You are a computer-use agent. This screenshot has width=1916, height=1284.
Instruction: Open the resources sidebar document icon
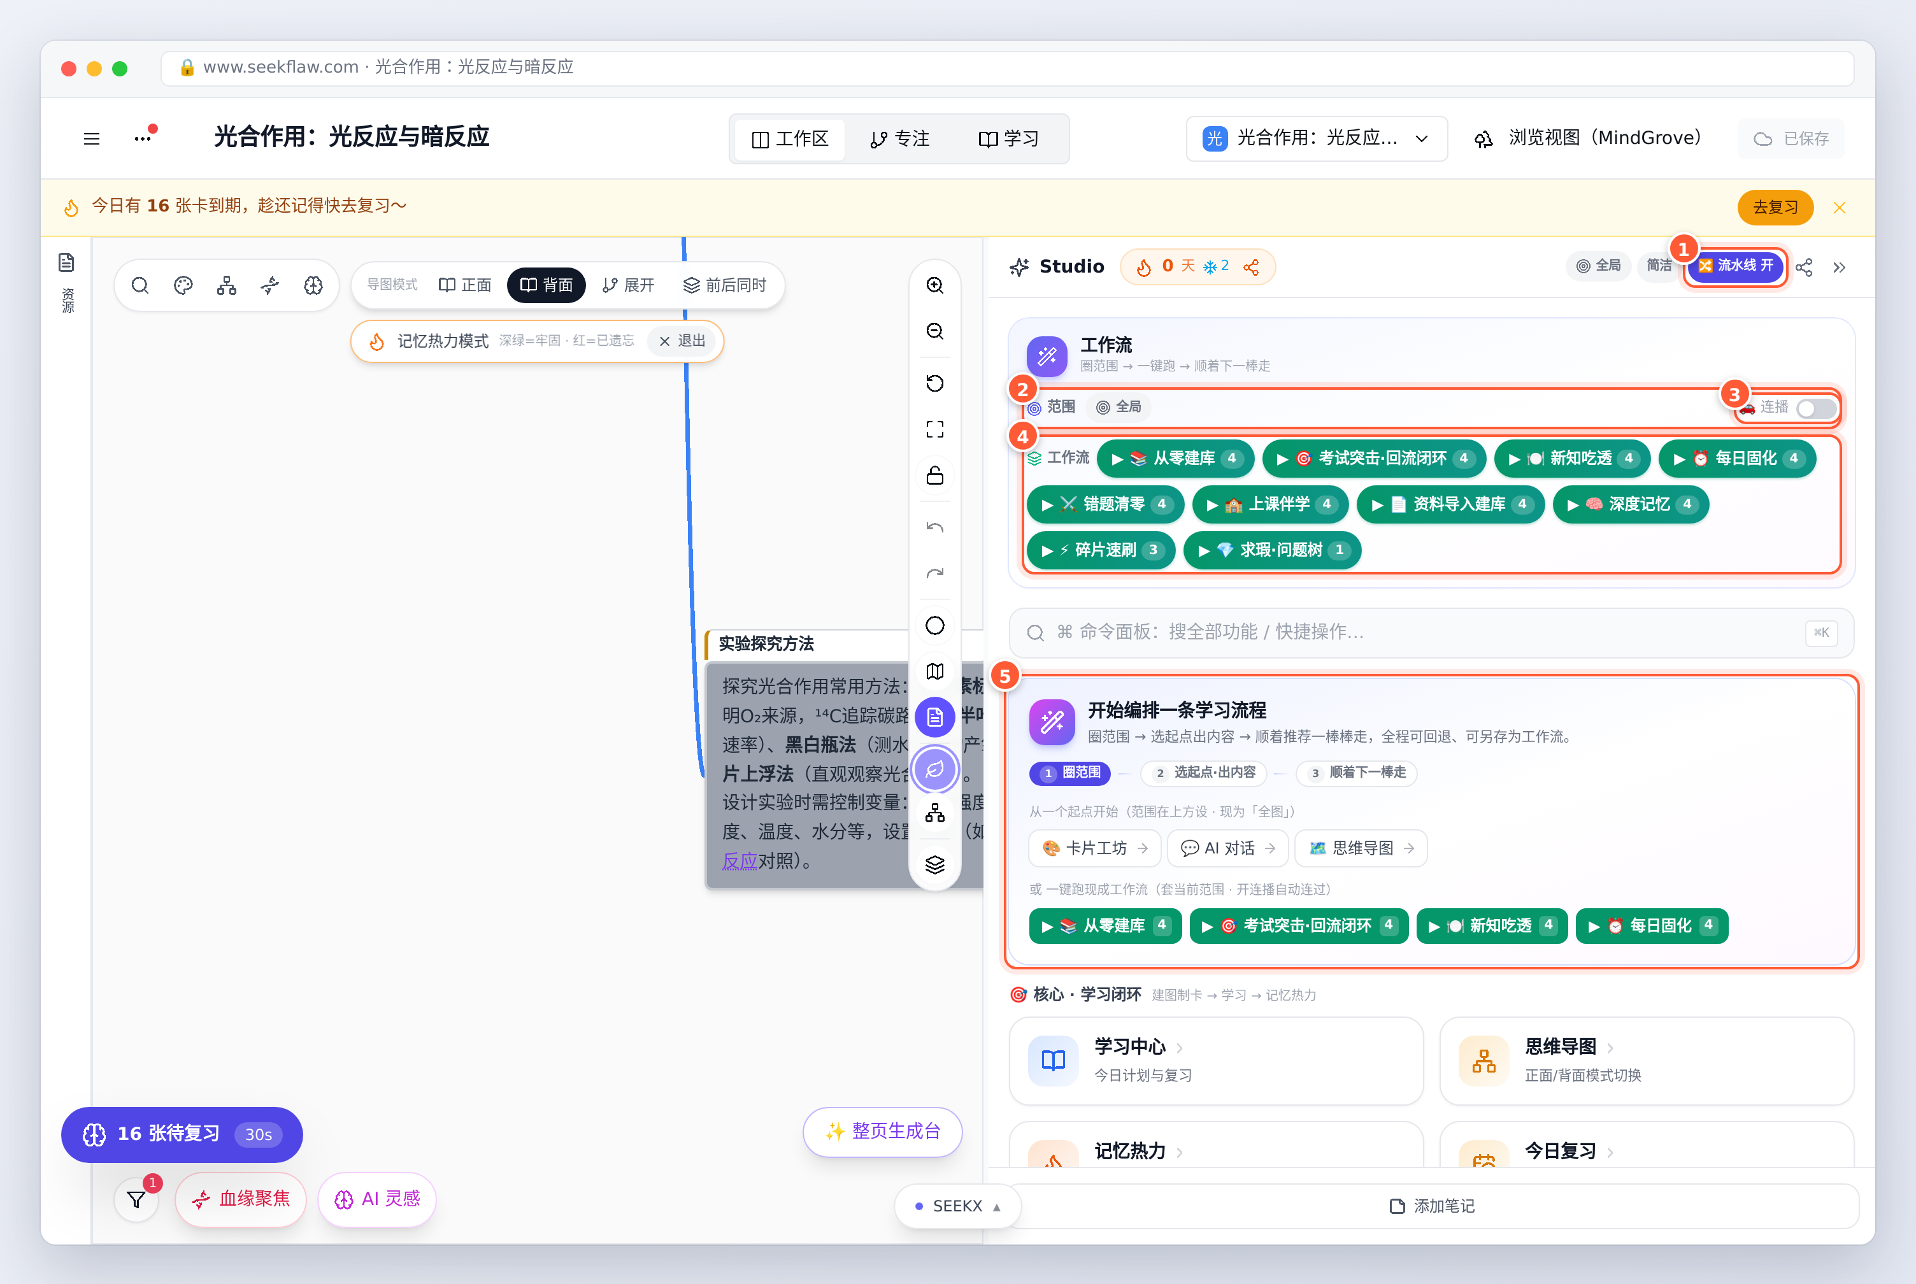(66, 262)
